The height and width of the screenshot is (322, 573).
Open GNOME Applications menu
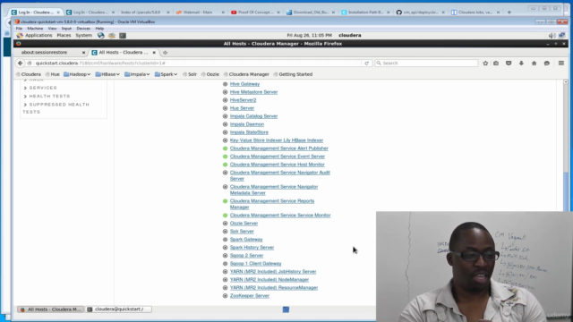(38, 36)
